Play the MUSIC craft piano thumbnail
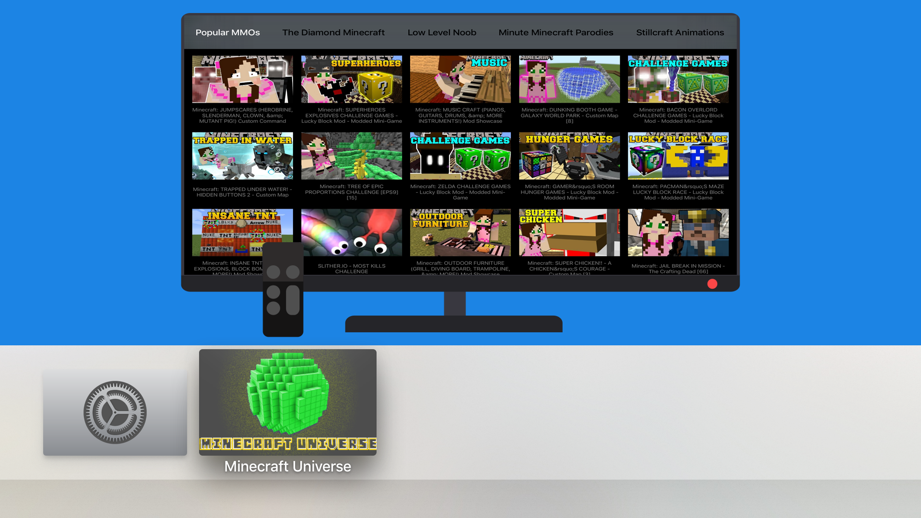This screenshot has width=921, height=518. coord(460,79)
